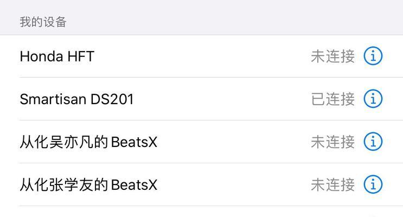Connect to Honda HFT device name
Screen dimensions: 403x217
tap(57, 56)
